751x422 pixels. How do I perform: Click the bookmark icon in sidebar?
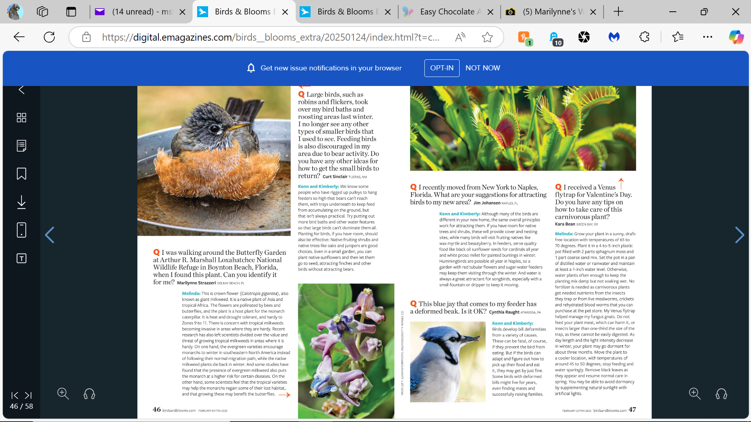(x=22, y=174)
